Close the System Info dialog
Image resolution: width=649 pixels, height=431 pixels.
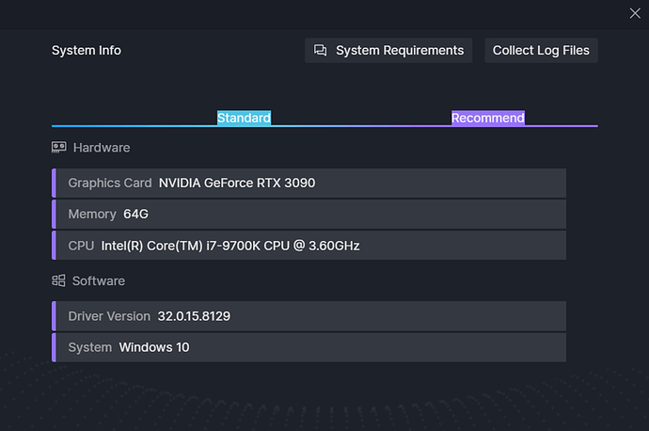click(635, 12)
